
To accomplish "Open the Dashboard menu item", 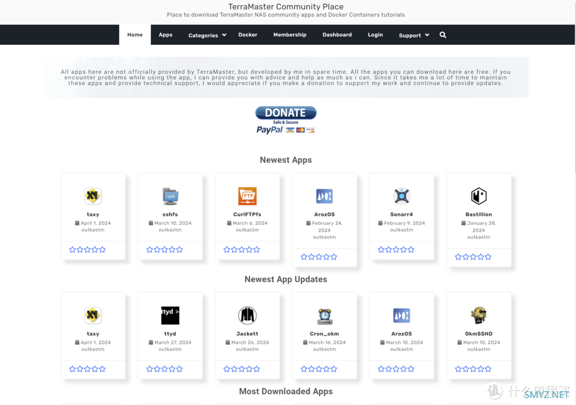I will click(x=337, y=35).
